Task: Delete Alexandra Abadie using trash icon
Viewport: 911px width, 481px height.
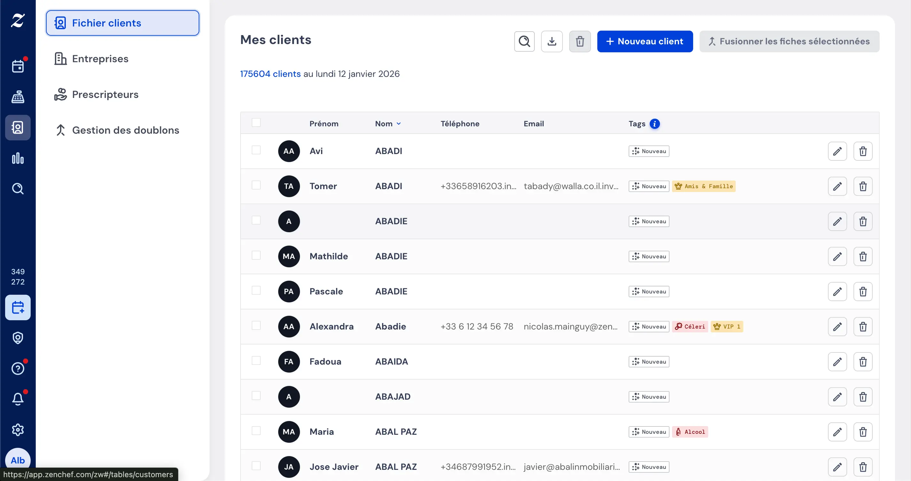Action: coord(862,326)
